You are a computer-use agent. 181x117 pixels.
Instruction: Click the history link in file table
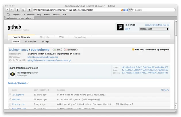(x=165, y=90)
